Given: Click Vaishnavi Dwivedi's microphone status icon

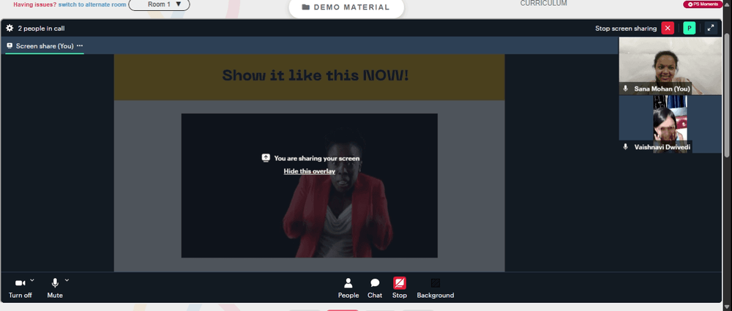Looking at the screenshot, I should point(626,146).
